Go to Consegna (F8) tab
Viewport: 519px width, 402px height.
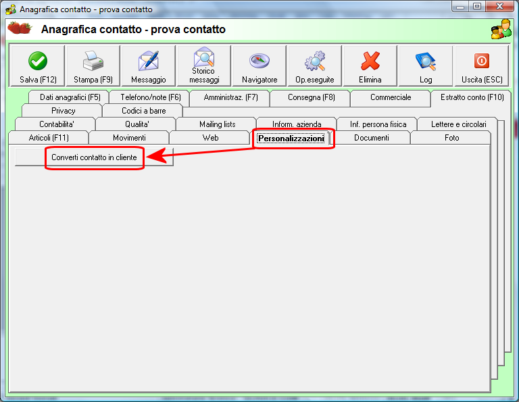click(311, 97)
